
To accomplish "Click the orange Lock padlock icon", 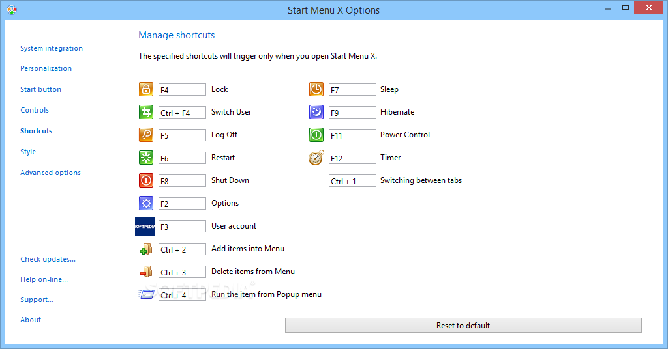I will [x=146, y=89].
